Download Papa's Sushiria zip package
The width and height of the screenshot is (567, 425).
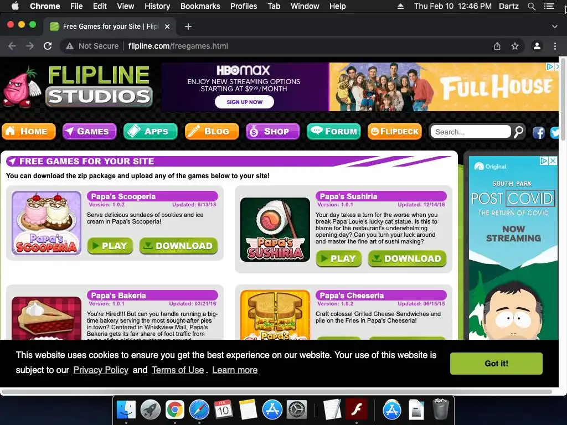tap(407, 259)
